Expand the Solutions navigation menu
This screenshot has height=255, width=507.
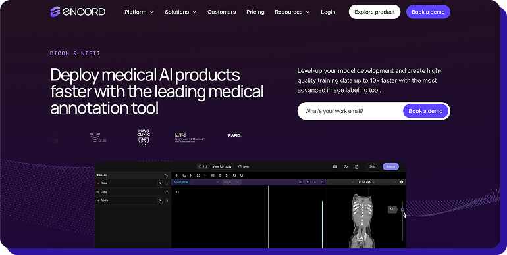180,12
